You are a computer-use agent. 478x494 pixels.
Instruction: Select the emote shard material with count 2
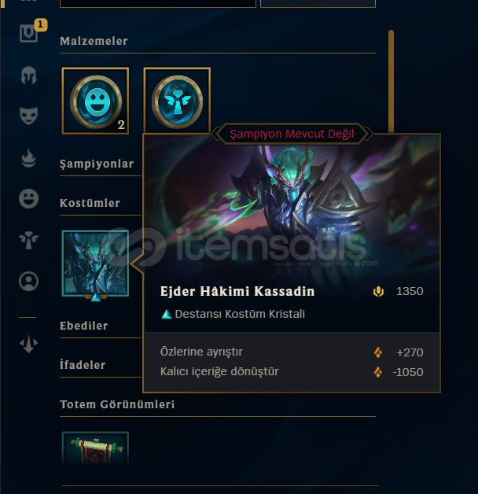(95, 101)
